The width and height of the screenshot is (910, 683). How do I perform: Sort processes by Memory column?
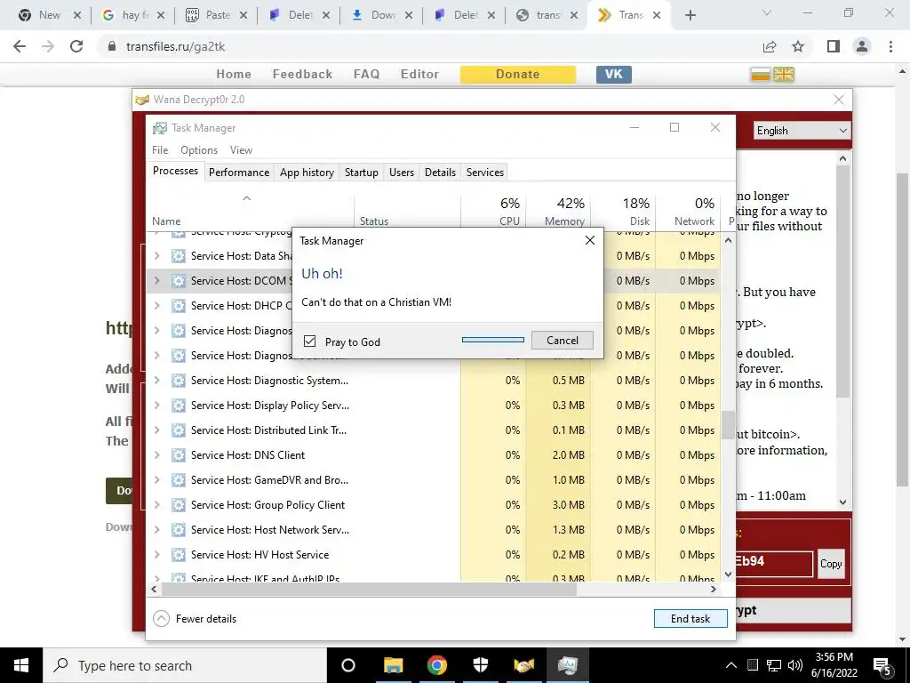pos(558,212)
